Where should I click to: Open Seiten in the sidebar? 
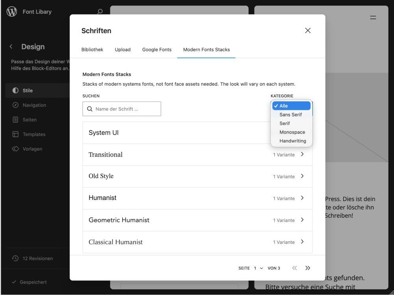pos(30,120)
